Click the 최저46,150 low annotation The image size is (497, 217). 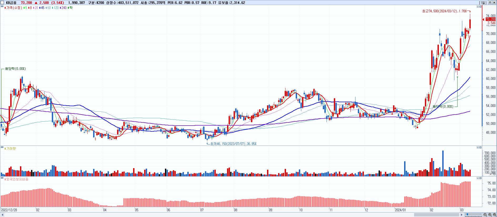coord(233,144)
